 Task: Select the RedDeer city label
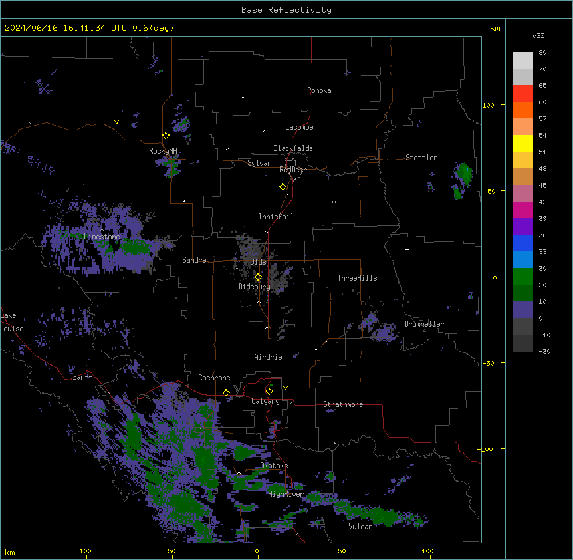[x=292, y=170]
